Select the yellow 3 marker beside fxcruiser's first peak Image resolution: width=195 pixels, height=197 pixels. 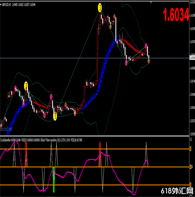(x=26, y=86)
